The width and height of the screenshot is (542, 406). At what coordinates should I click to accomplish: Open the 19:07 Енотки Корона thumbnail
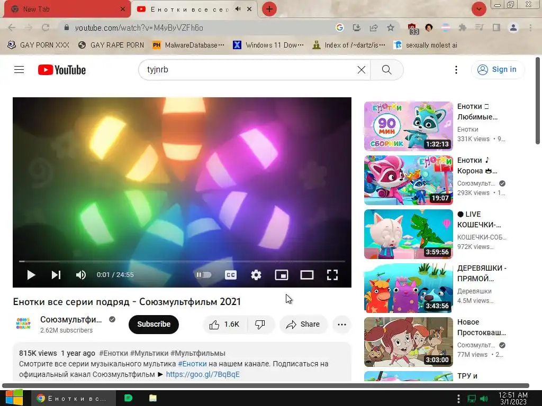click(408, 180)
